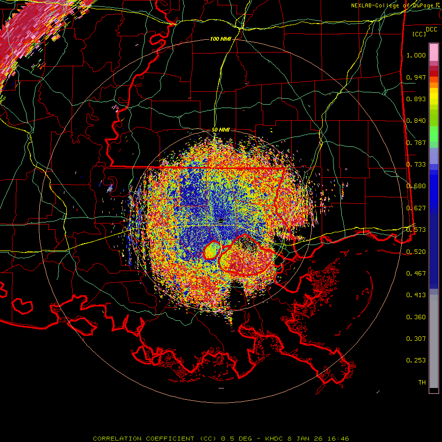Pick the yellow color bar segment
The image size is (442, 442).
pyautogui.click(x=434, y=96)
